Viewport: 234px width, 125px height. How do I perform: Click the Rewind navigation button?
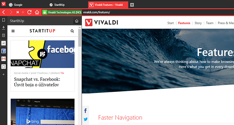coord(18,12)
